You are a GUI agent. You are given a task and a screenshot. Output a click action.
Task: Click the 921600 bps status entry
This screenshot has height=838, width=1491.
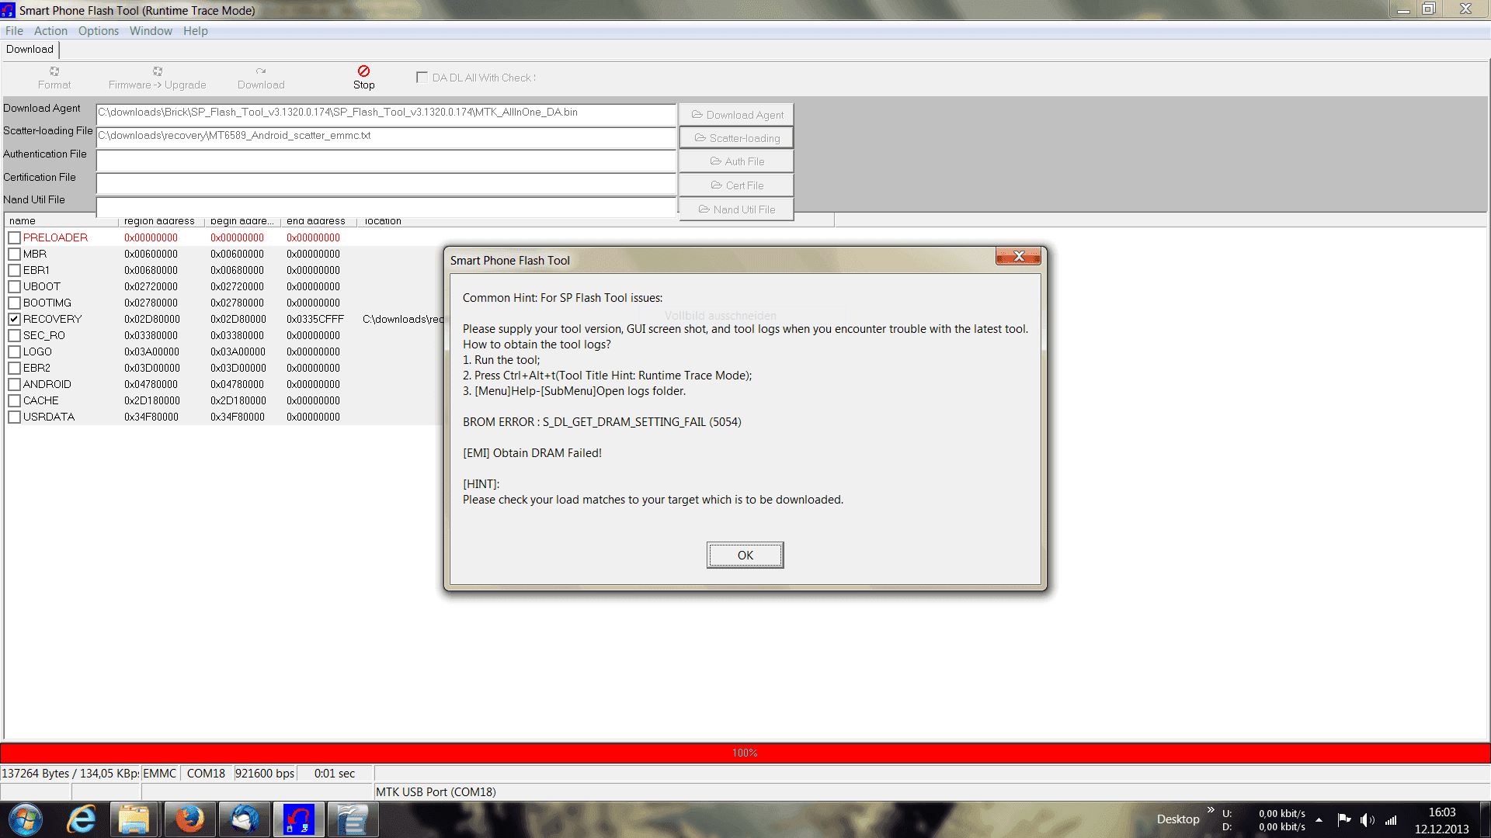(x=265, y=774)
